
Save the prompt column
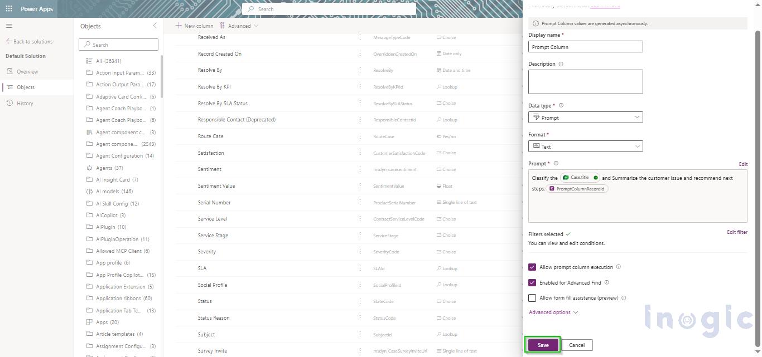pyautogui.click(x=543, y=345)
